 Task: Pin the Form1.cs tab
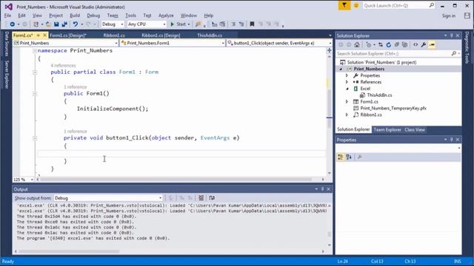[38, 35]
